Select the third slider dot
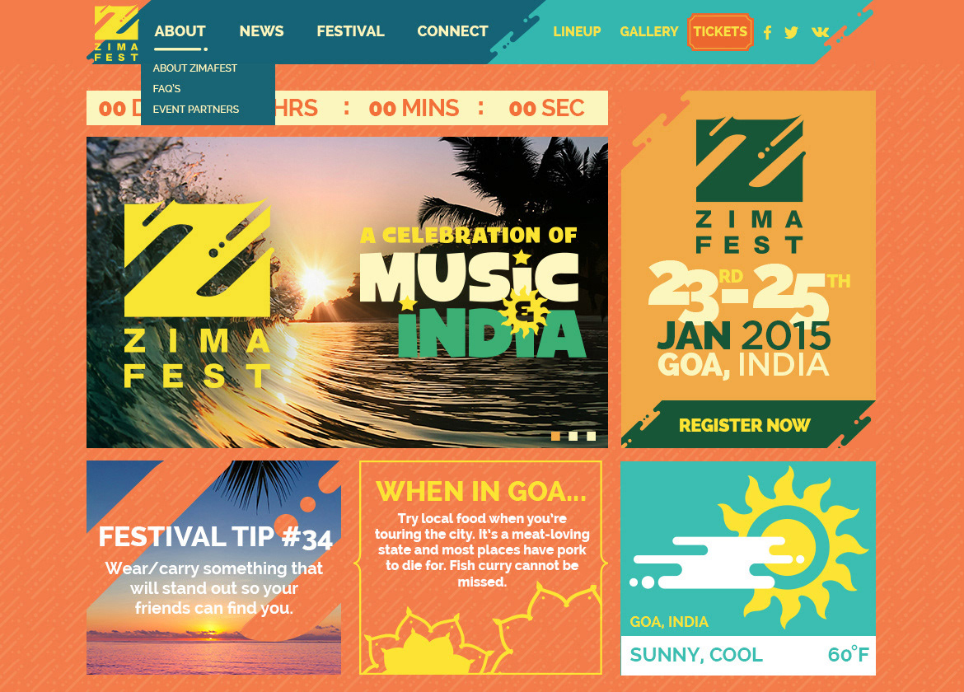964x692 pixels. click(x=591, y=436)
